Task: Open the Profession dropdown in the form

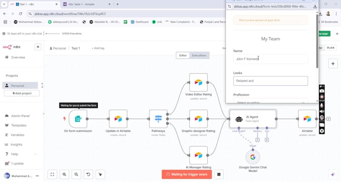Action: [x=270, y=101]
